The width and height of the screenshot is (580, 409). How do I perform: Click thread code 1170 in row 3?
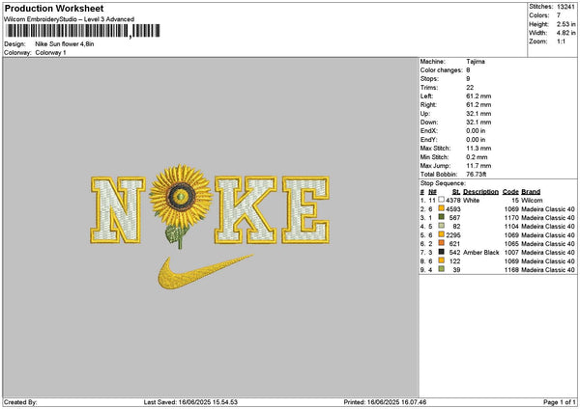(511, 218)
